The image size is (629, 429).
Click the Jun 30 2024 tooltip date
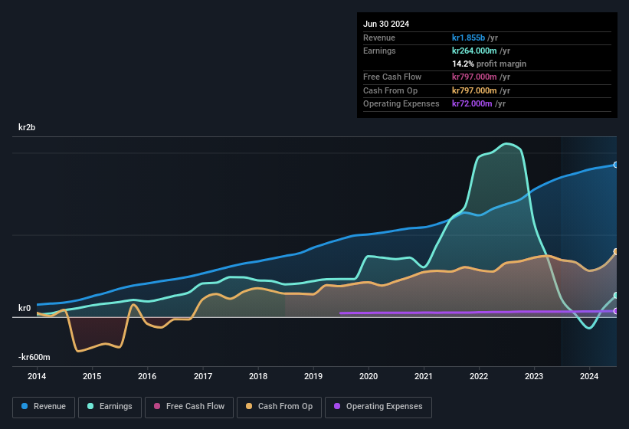[x=386, y=24]
